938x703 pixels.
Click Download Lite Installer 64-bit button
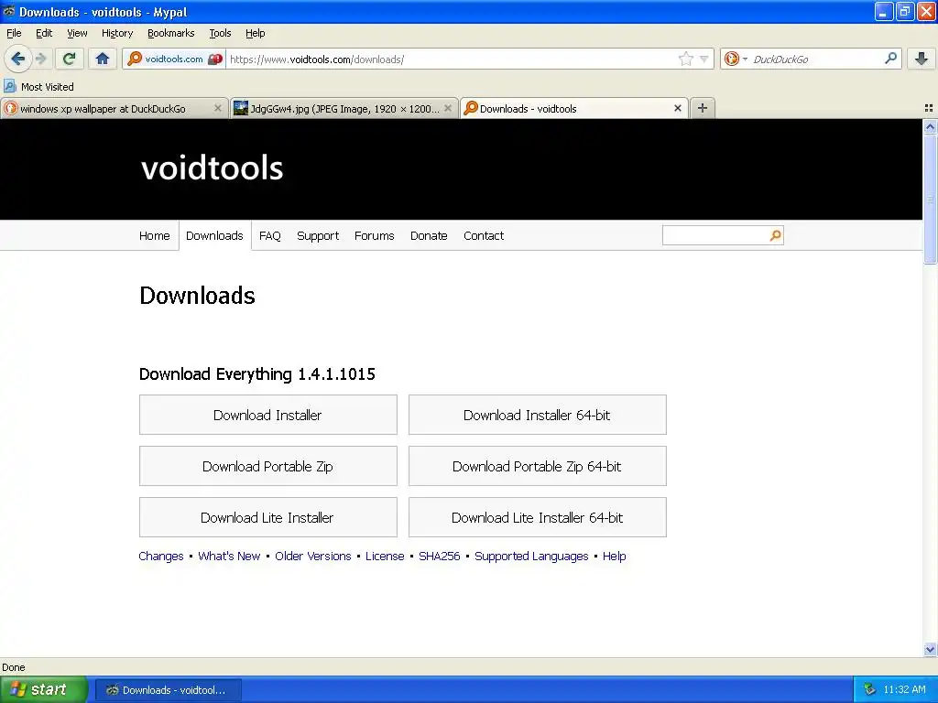tap(537, 518)
